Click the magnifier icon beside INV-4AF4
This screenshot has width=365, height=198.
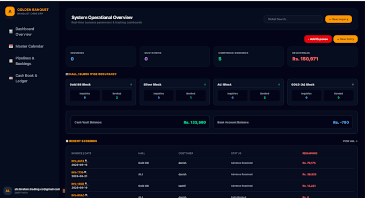click(x=86, y=161)
